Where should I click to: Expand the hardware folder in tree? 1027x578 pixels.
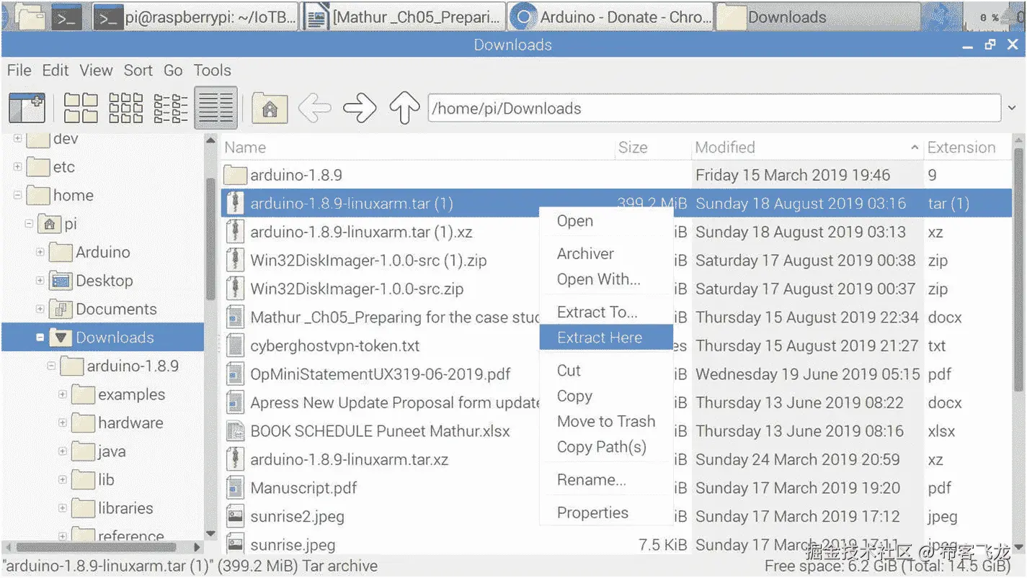tap(63, 423)
